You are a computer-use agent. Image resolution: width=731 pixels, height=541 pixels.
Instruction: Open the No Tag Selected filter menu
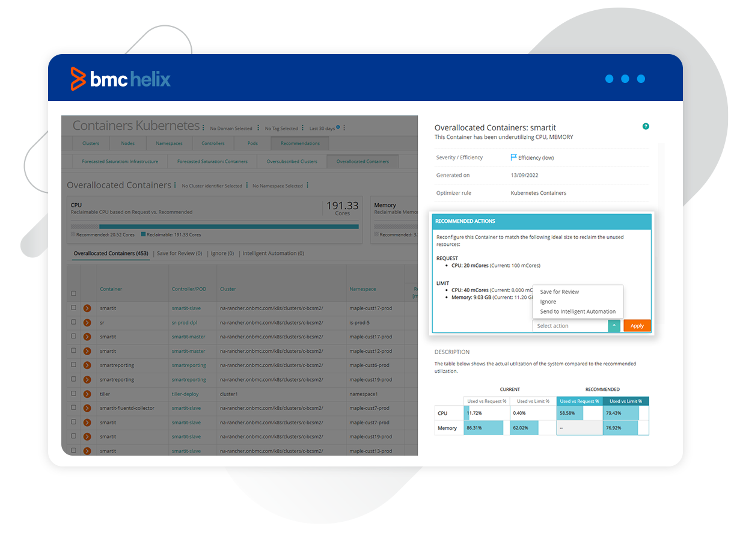point(303,127)
